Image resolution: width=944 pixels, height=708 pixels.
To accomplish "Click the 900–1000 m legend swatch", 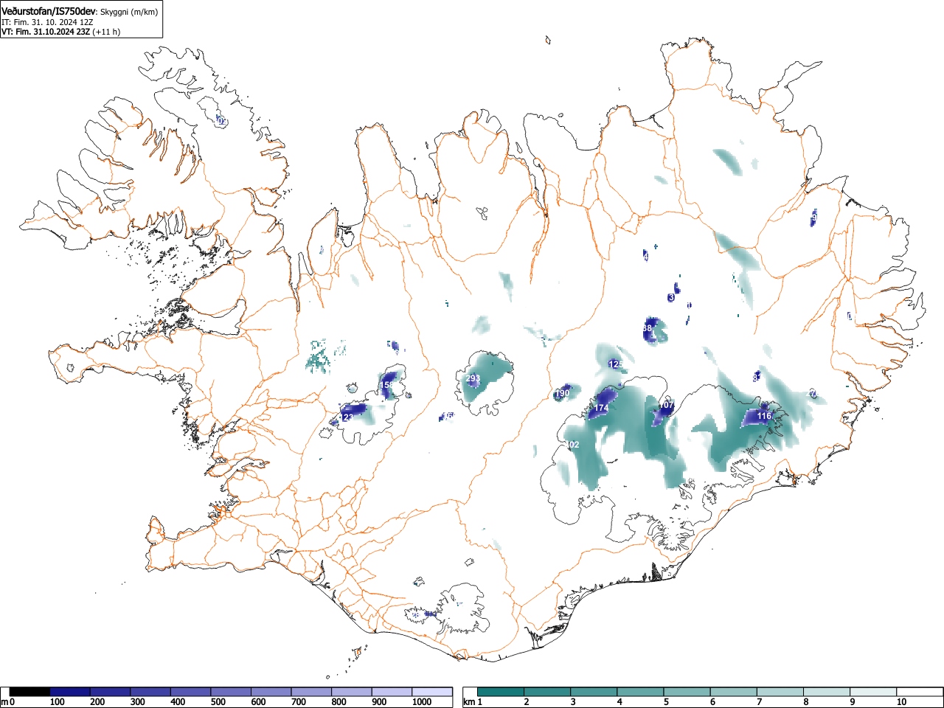I will [x=392, y=692].
